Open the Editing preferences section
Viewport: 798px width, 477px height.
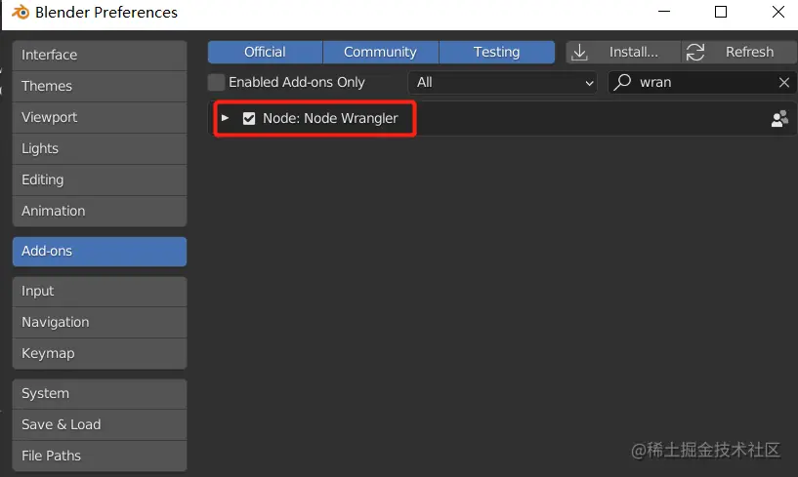[x=100, y=179]
